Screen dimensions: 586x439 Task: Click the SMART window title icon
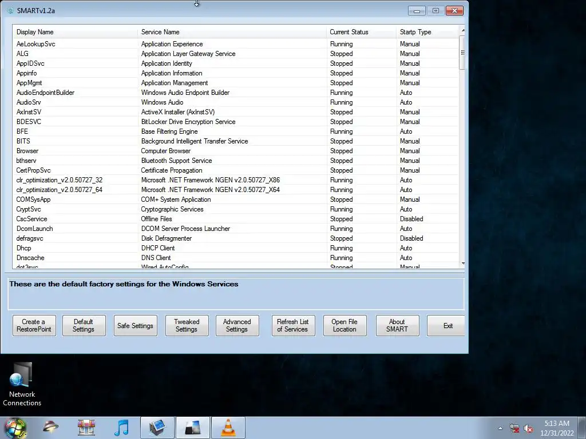point(10,10)
